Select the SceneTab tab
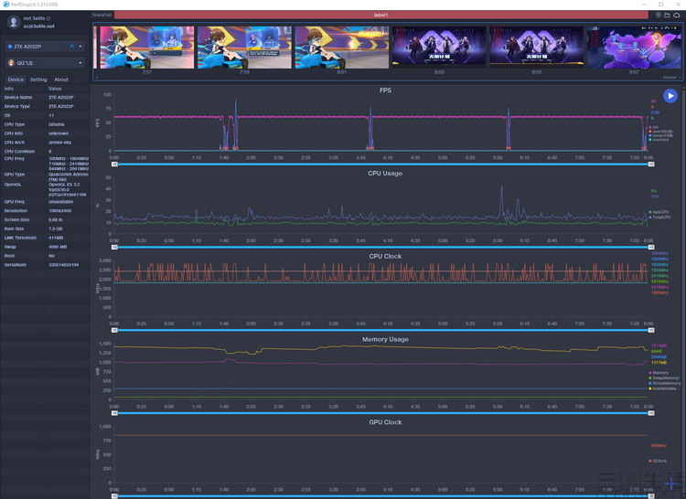 pos(102,15)
